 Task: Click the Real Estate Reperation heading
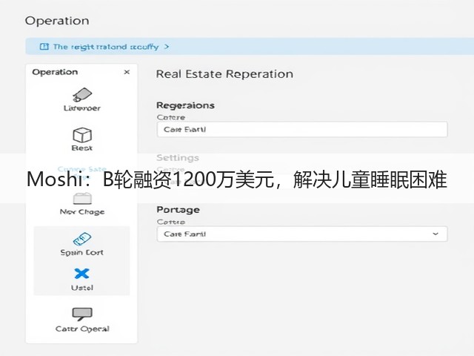224,74
